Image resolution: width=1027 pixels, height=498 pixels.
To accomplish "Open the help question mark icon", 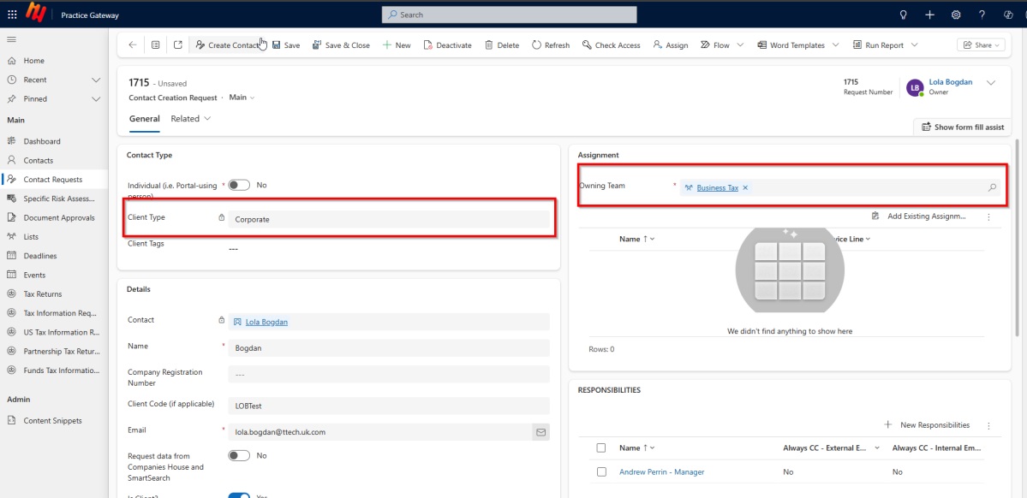I will click(982, 15).
